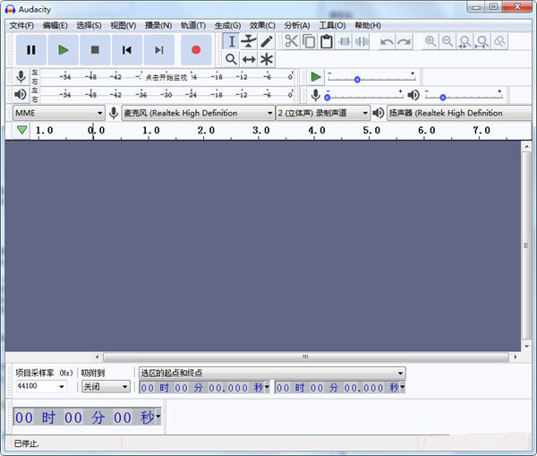Click the Undo arrow icon

(x=386, y=41)
